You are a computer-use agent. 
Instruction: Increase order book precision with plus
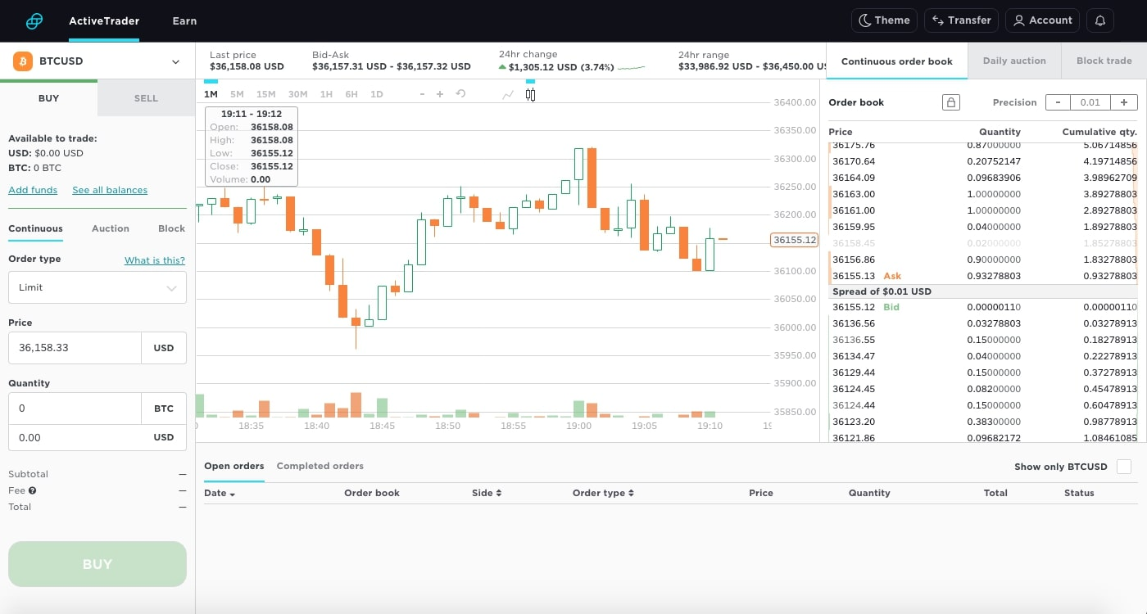tap(1123, 102)
